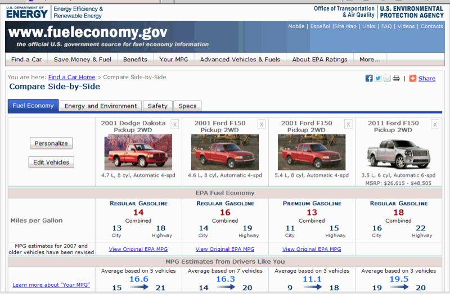Open Advanced Vehicles & Fuels menu
This screenshot has height=294, width=450.
click(240, 60)
